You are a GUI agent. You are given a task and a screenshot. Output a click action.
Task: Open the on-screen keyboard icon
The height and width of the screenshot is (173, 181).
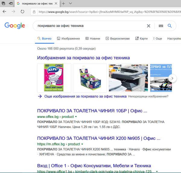point(161,26)
